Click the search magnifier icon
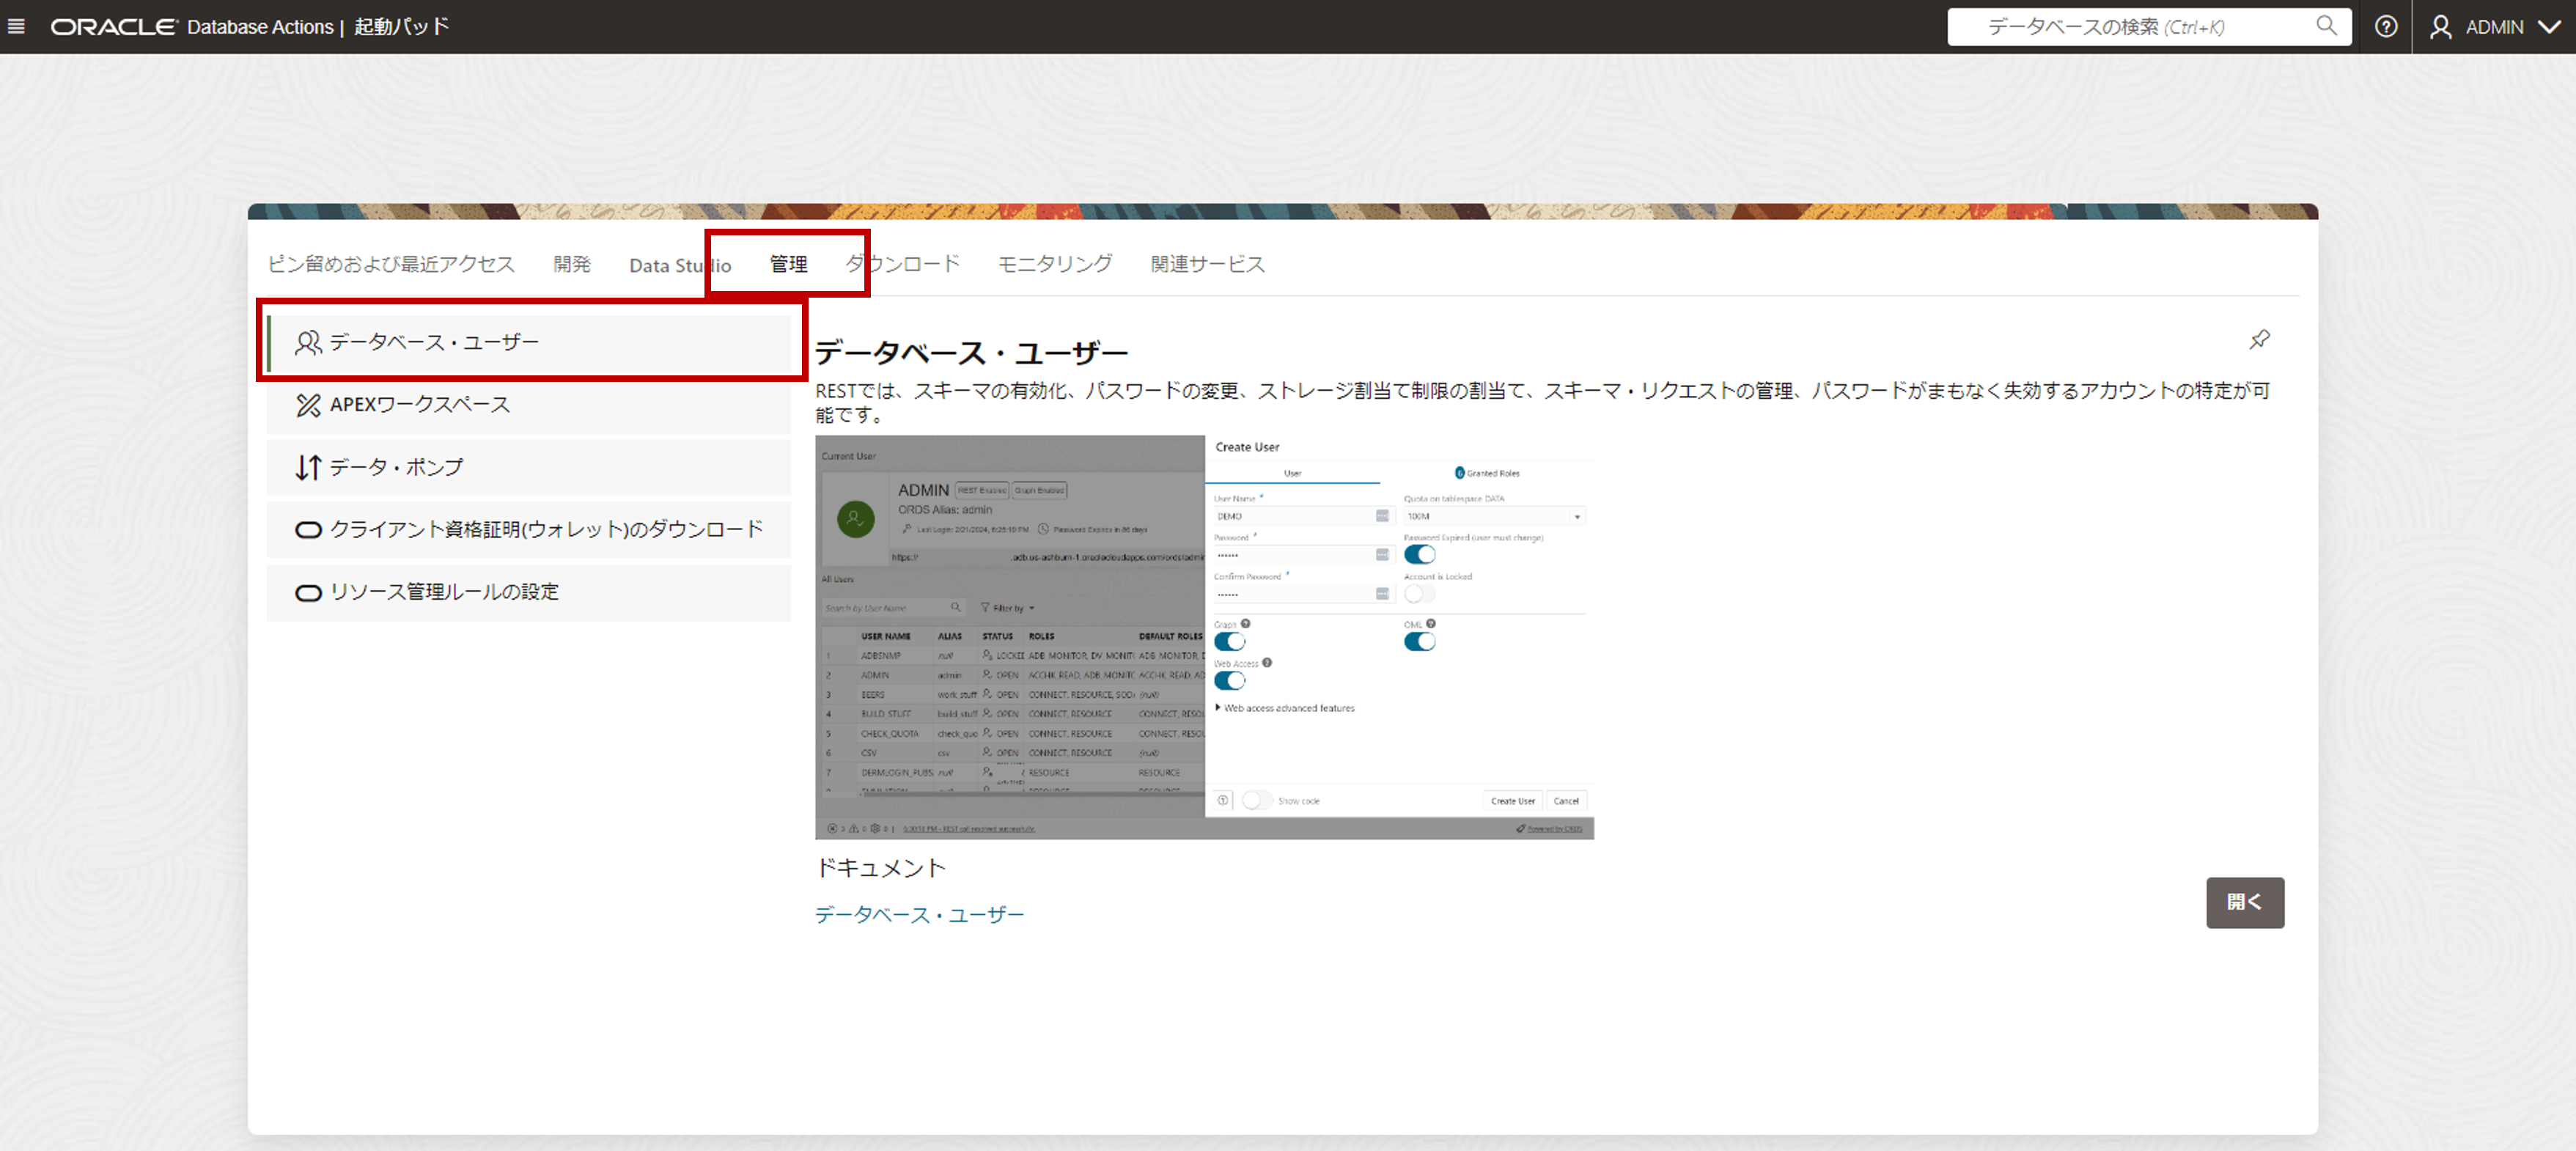The image size is (2576, 1151). pos(2326,26)
